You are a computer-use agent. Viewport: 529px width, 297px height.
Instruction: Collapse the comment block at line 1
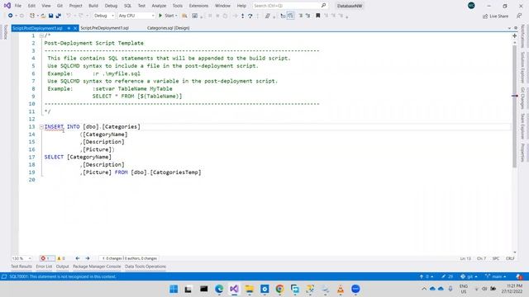tap(41, 35)
